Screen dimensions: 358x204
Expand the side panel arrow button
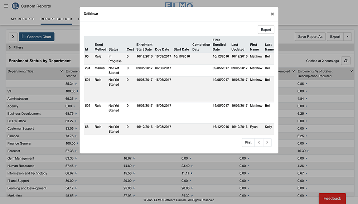click(13, 37)
